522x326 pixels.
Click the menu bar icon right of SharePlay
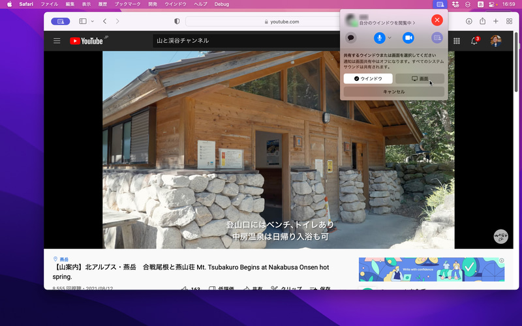pos(455,5)
